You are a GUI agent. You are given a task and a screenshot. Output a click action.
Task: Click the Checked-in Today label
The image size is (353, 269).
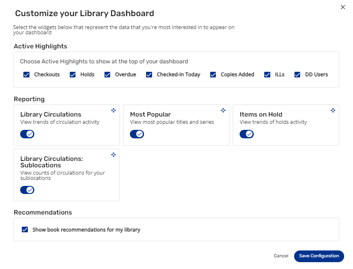(179, 75)
